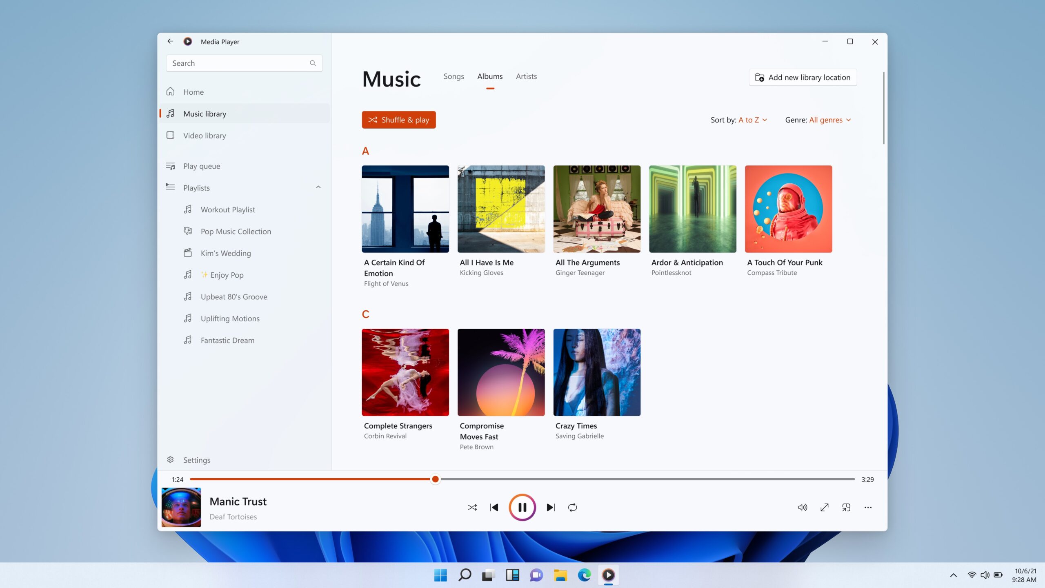Click the playlist icon in sidebar
1045x588 pixels.
(170, 187)
